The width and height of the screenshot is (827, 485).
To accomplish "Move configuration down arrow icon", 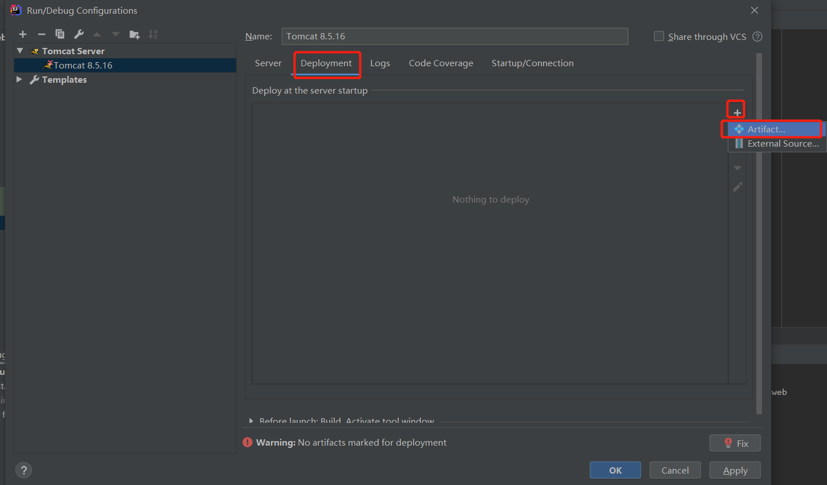I will click(x=116, y=34).
